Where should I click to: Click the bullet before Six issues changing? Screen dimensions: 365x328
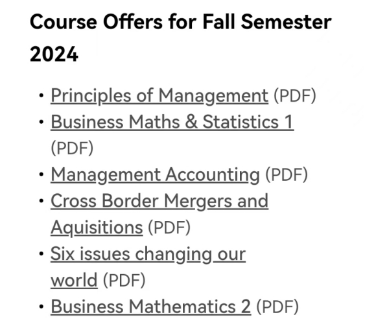tap(41, 253)
